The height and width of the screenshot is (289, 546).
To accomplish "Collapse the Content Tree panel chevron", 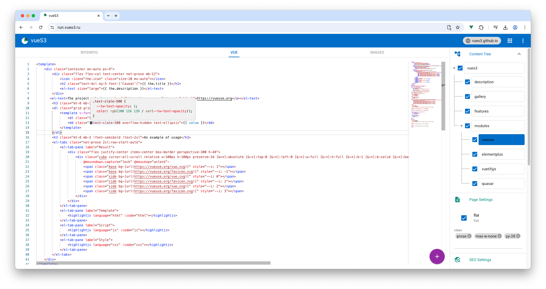I will [x=519, y=54].
